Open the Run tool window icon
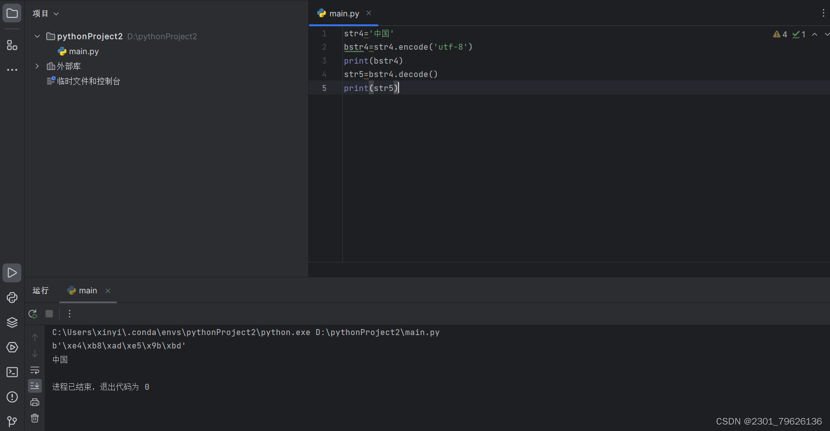The height and width of the screenshot is (431, 830). click(x=12, y=273)
